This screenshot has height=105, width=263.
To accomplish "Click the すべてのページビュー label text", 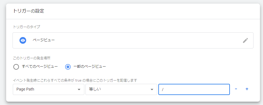I will tap(40, 67).
